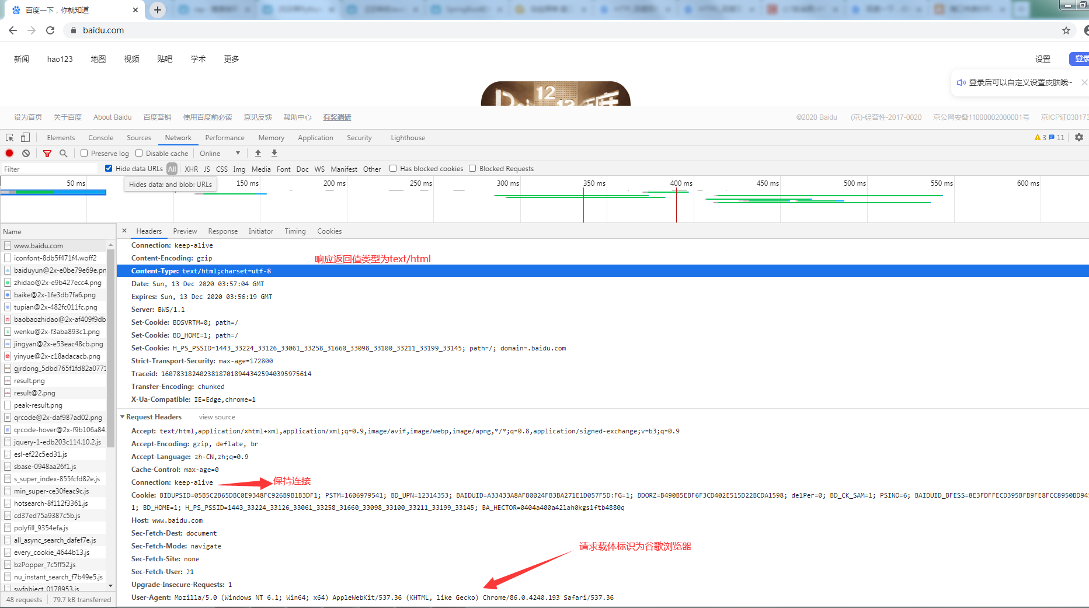Click the forward navigation arrow
Viewport: 1089px width, 608px height.
pos(32,30)
